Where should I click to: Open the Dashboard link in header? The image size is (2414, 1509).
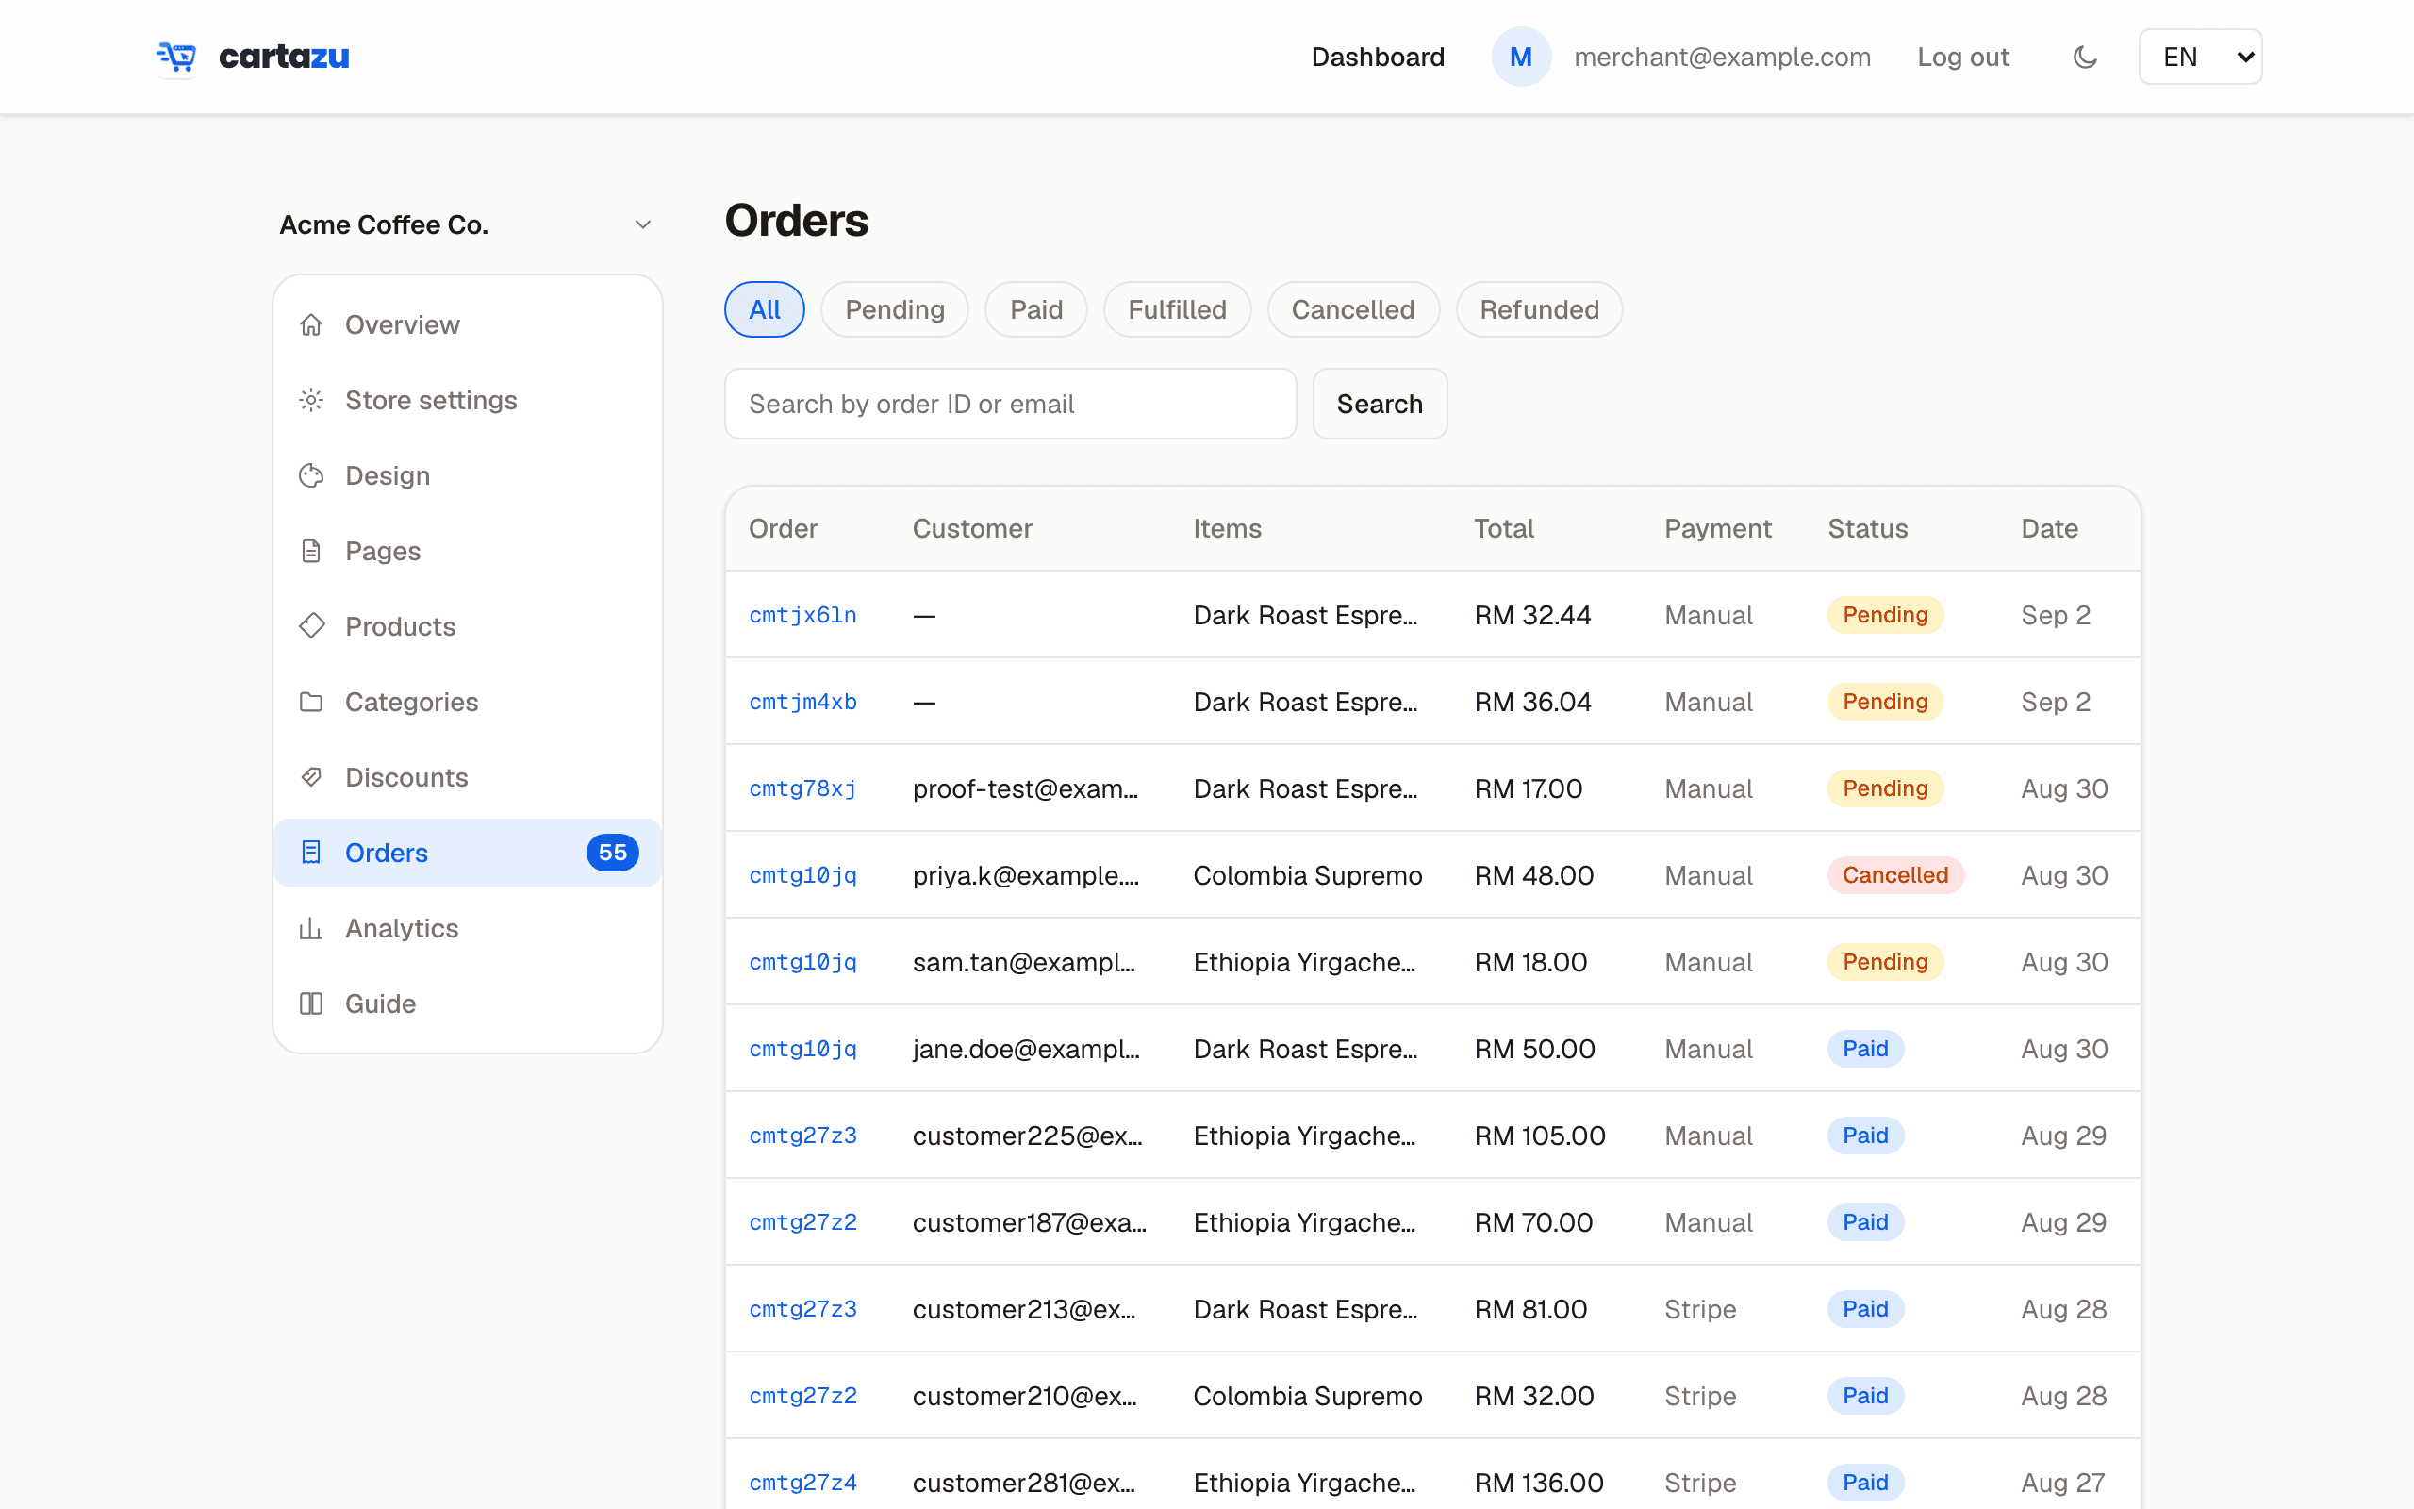(1378, 57)
